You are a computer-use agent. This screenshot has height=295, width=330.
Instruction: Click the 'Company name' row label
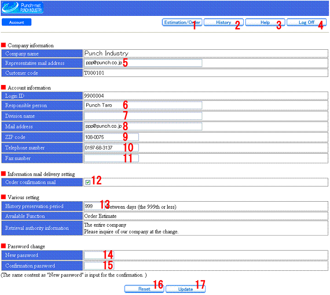(x=22, y=54)
